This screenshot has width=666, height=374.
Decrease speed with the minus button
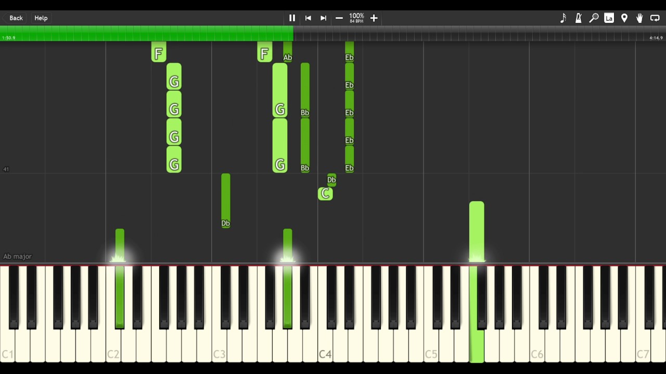[339, 18]
